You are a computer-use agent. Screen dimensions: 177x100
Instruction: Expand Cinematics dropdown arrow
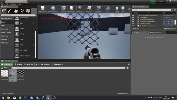(x=103, y=9)
